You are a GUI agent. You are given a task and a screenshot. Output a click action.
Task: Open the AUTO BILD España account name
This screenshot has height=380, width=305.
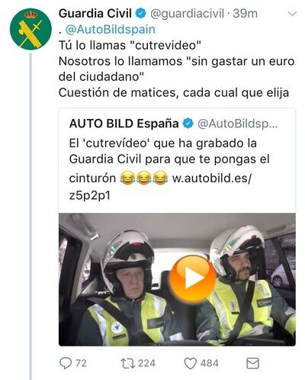point(124,124)
